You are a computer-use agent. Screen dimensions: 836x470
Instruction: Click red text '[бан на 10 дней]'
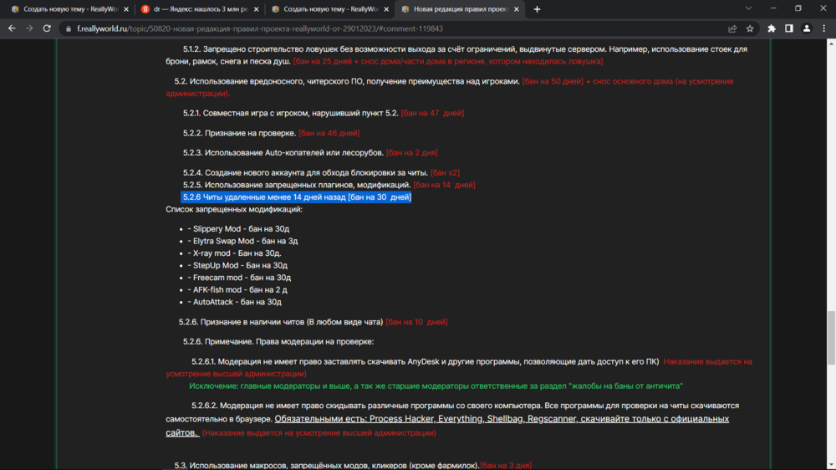pos(416,322)
